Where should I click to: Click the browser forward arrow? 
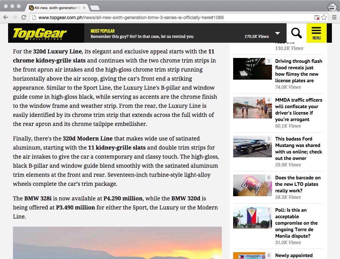pos(15,17)
